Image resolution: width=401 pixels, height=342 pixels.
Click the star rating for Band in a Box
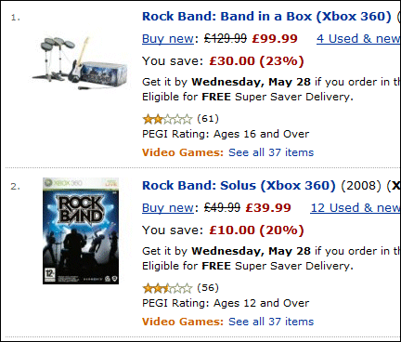(x=167, y=119)
